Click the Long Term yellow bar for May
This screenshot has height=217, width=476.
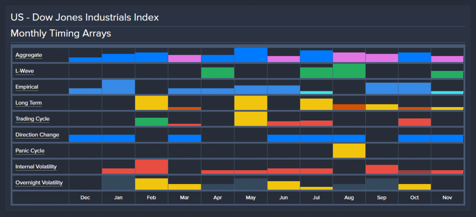[x=251, y=103]
